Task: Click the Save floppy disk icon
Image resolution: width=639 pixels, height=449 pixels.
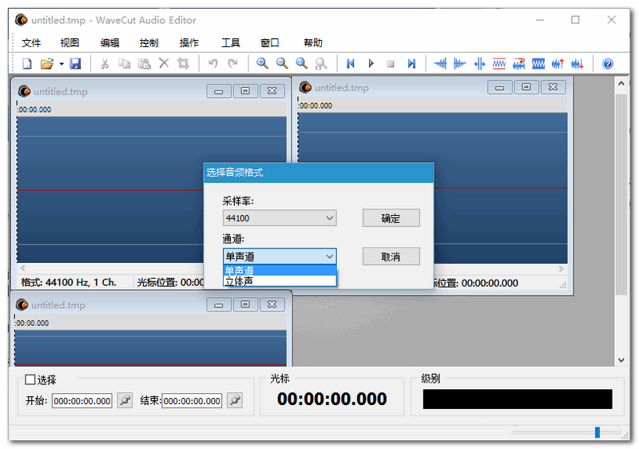Action: click(75, 63)
